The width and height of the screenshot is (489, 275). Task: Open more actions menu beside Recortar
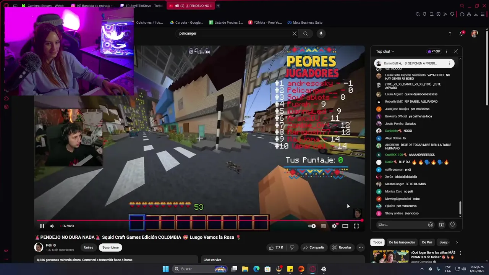361,247
